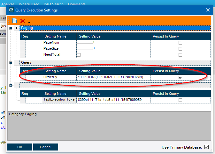The height and width of the screenshot is (154, 215).
Task: Toggle Persist In Query for PageNum
Action: tap(180, 43)
